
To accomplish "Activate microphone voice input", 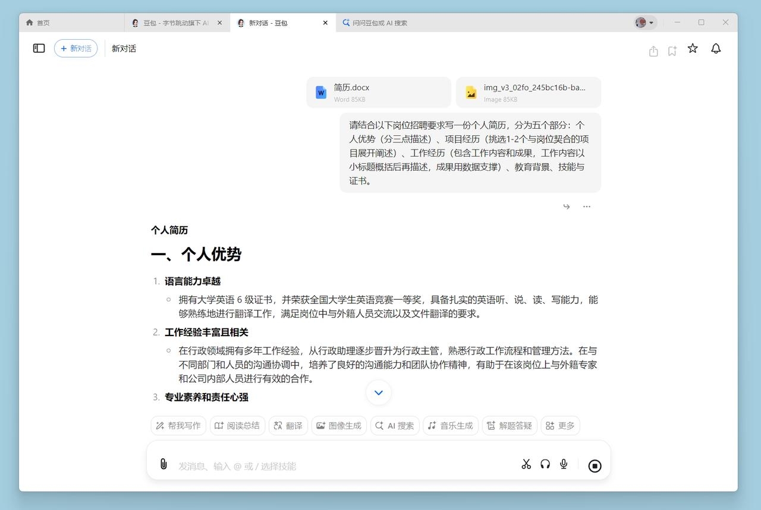I will pyautogui.click(x=564, y=464).
